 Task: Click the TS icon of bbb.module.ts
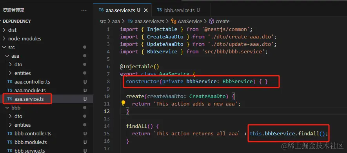click(10, 142)
